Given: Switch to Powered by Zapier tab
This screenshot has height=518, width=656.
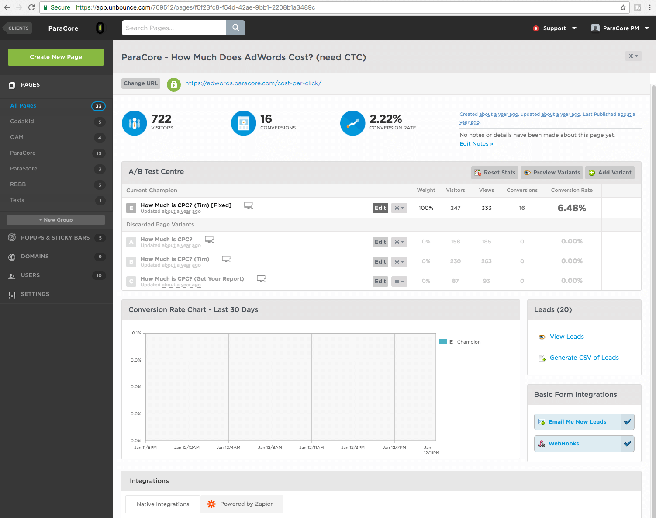Looking at the screenshot, I should pos(242,504).
